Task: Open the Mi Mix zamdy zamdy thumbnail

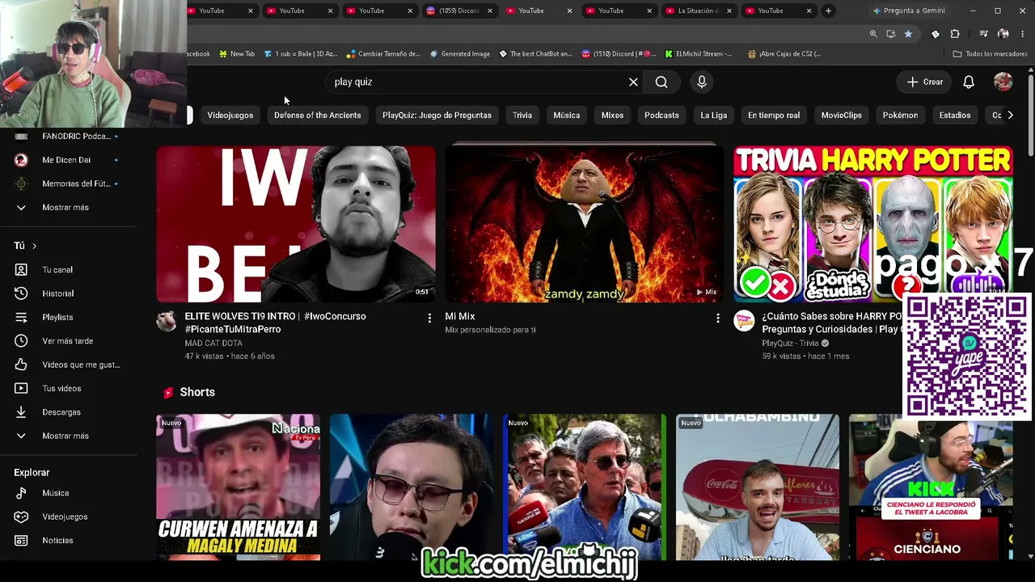Action: coord(584,224)
